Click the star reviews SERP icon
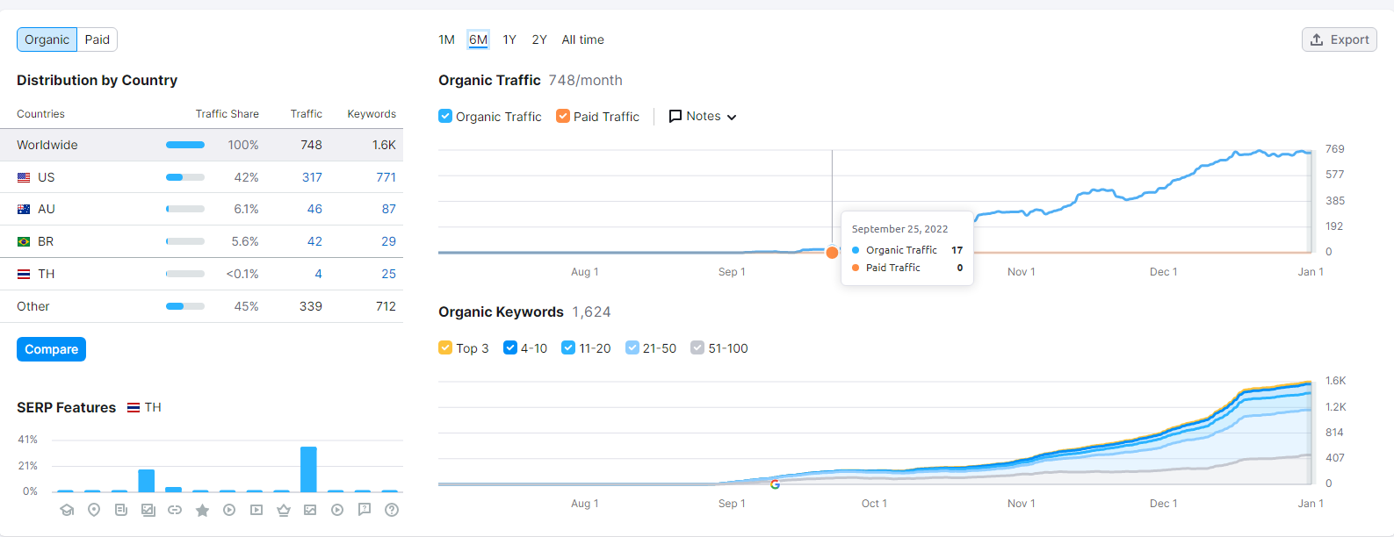 [x=202, y=510]
